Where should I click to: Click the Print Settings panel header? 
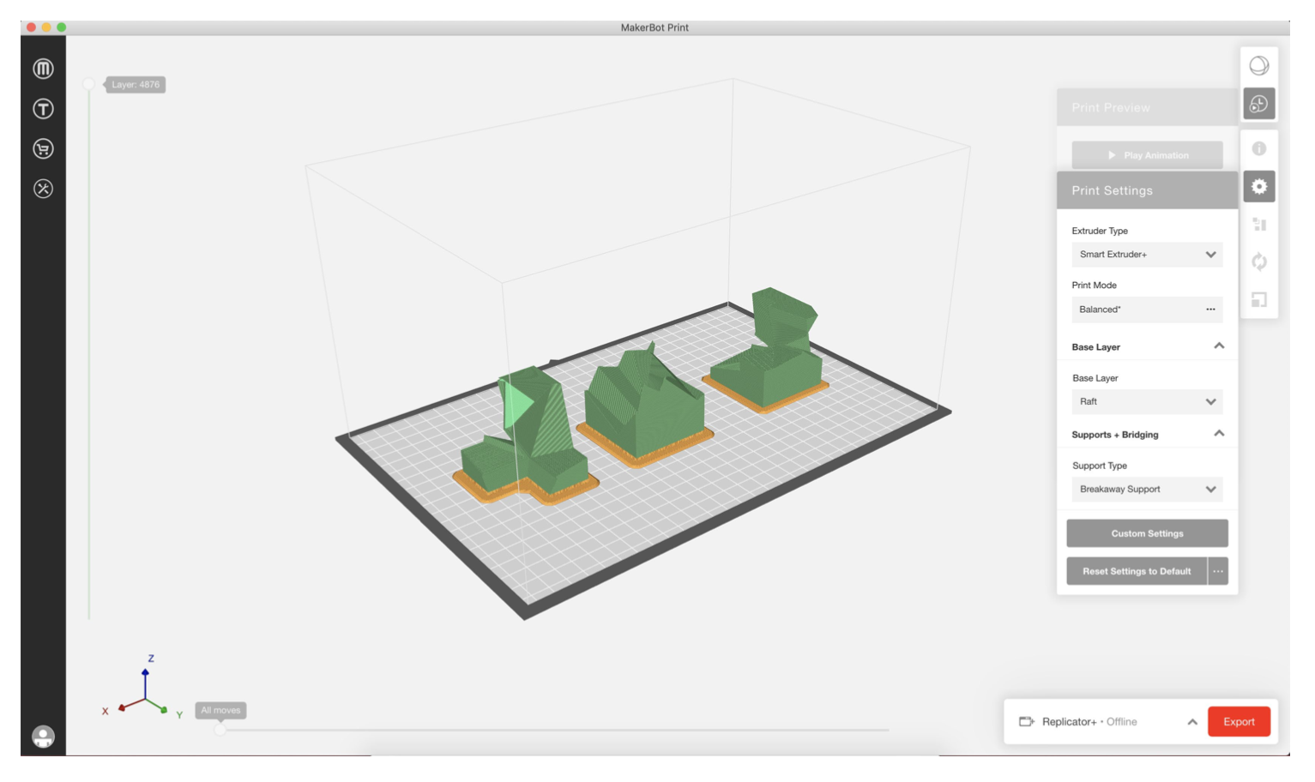(1147, 190)
